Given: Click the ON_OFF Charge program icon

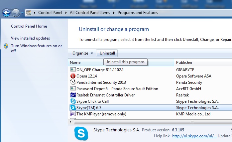Looking at the screenshot, I should 73,70.
